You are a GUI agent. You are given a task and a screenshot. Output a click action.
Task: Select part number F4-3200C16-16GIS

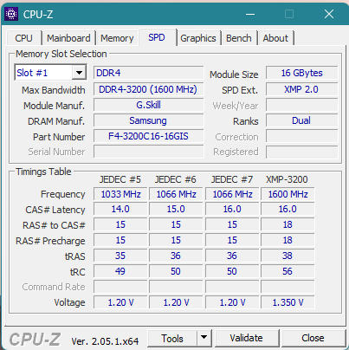(x=149, y=136)
